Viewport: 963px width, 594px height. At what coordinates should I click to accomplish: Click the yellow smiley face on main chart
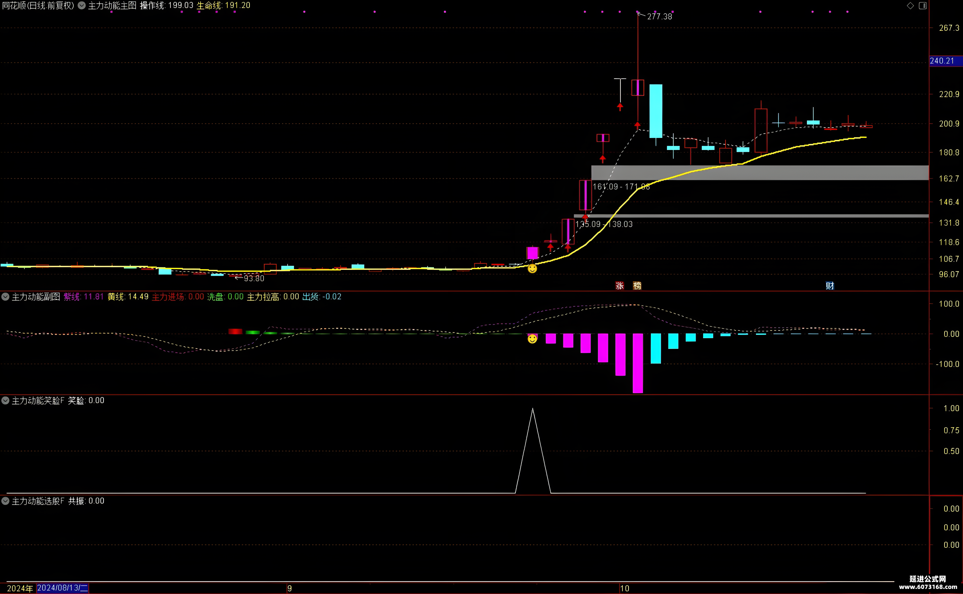[532, 269]
